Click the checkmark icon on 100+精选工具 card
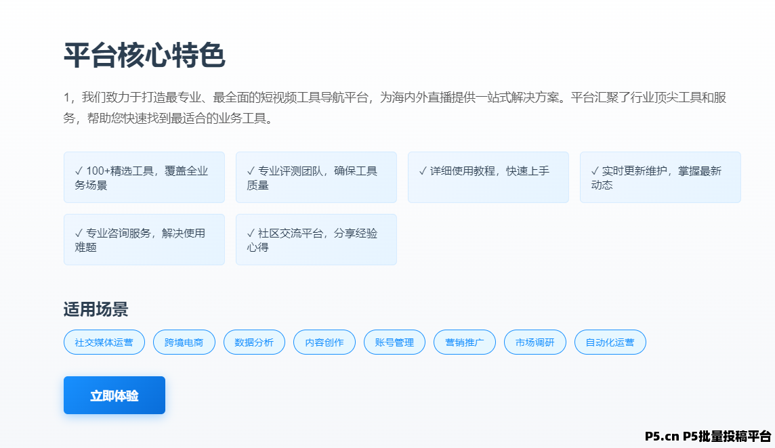 coord(78,170)
